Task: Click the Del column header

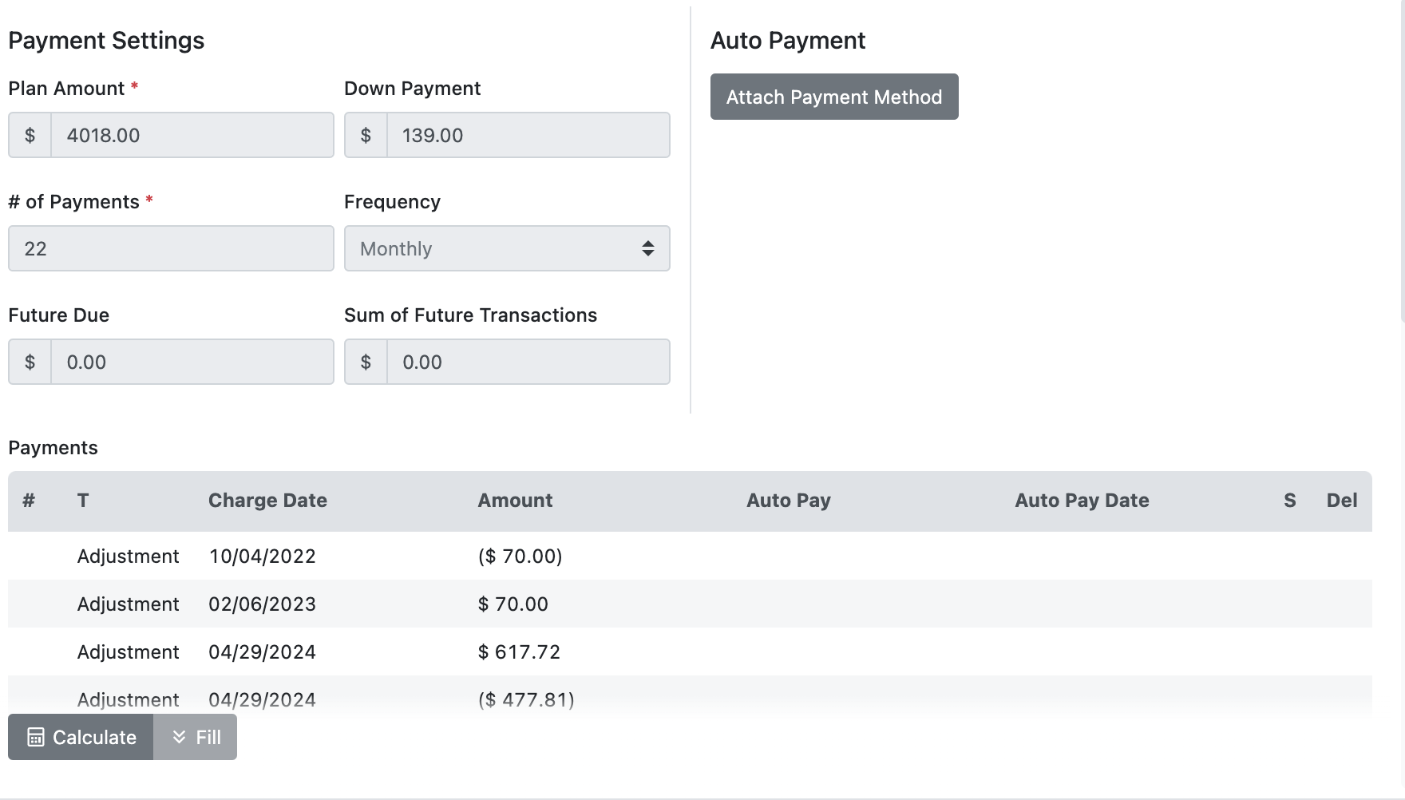Action: pos(1342,501)
